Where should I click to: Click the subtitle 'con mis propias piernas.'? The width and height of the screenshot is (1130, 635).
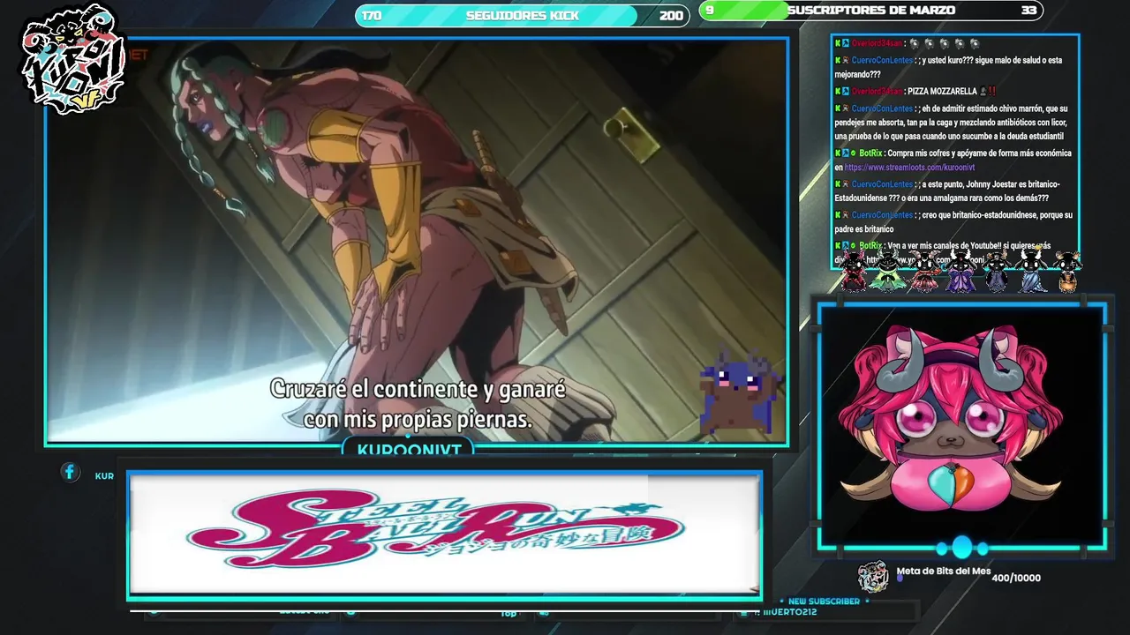(418, 419)
